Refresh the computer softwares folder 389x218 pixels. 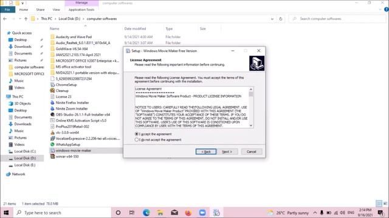pos(281,19)
